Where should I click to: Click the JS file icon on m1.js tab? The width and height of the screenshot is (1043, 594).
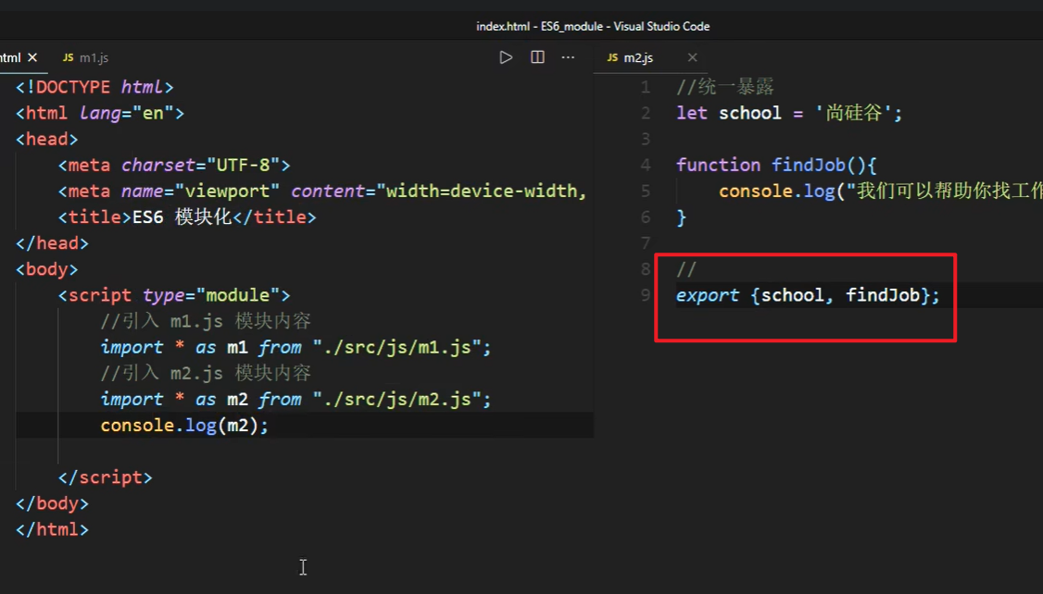68,57
